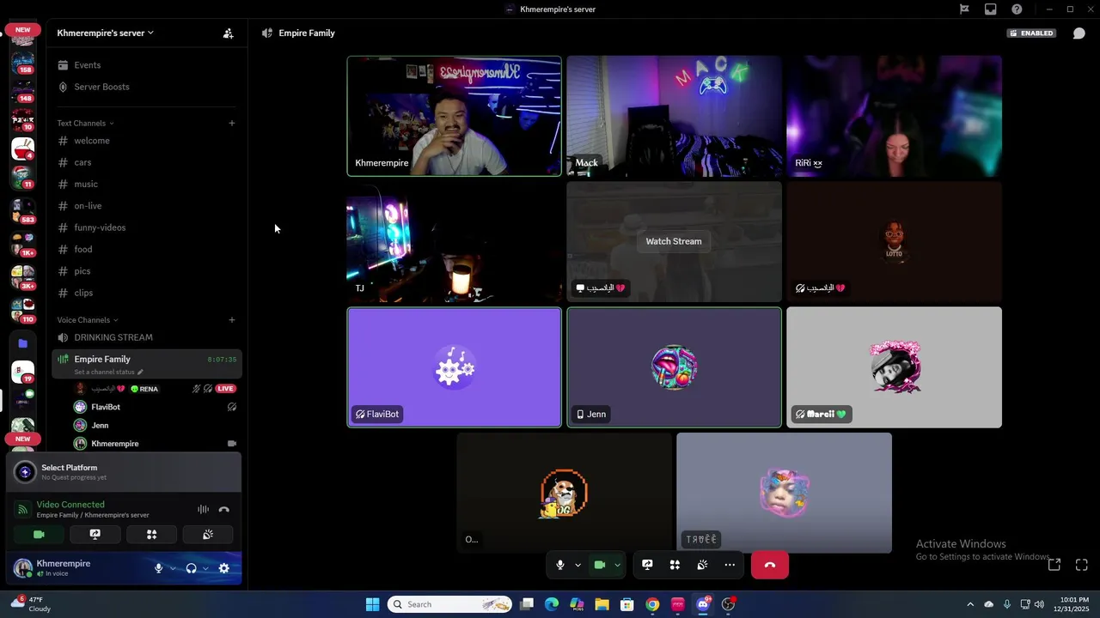1100x618 pixels.
Task: Focus Khmerempire's video tile
Action: coord(454,116)
